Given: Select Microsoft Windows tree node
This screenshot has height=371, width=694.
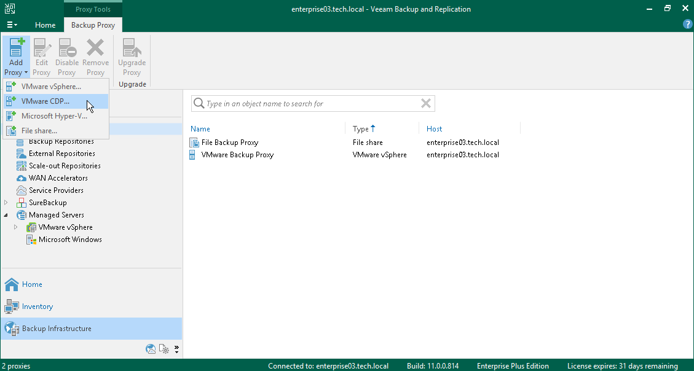Looking at the screenshot, I should (70, 240).
